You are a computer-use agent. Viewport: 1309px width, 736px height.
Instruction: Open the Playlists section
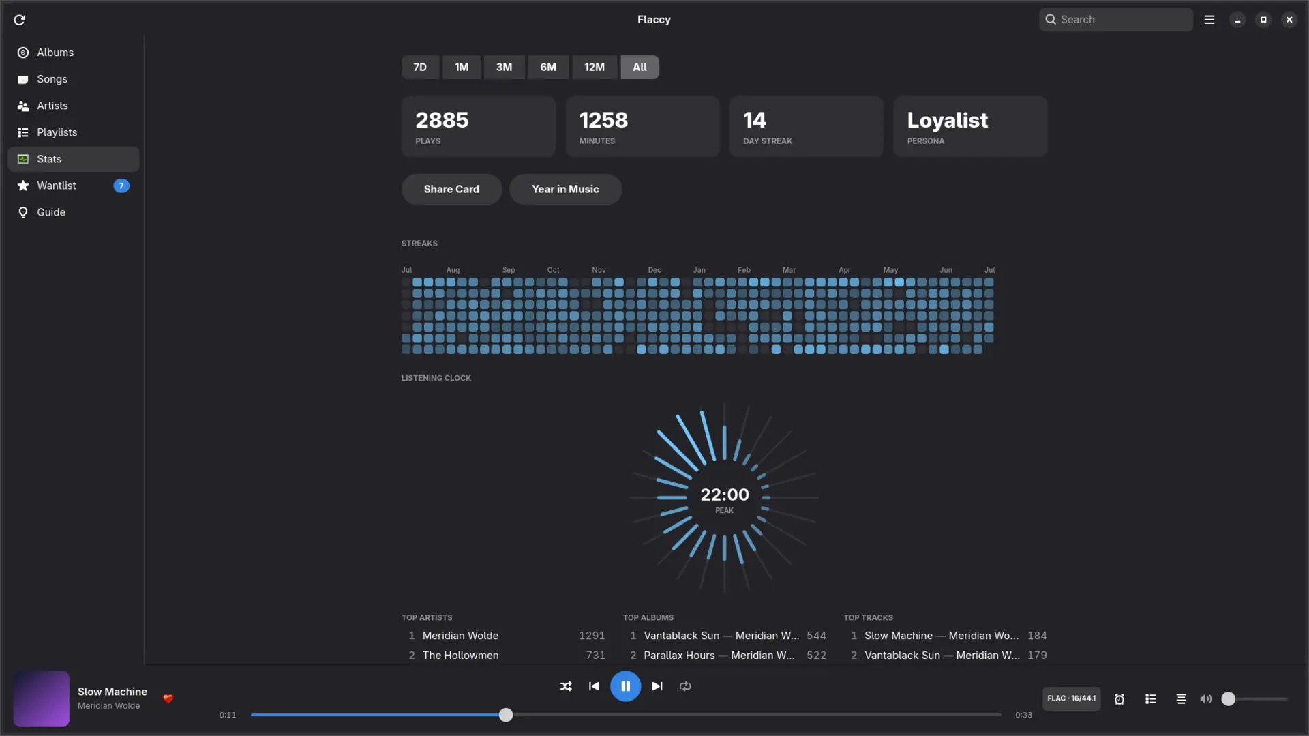(73, 132)
